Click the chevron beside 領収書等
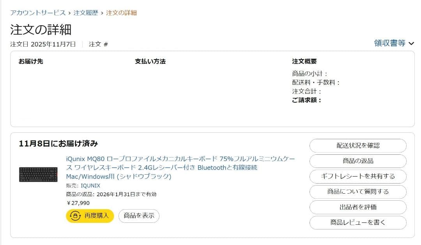 click(x=411, y=44)
